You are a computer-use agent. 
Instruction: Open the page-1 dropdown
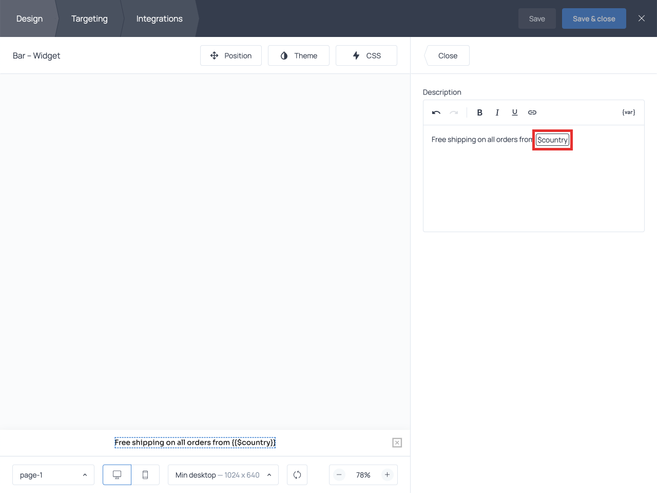pyautogui.click(x=53, y=475)
